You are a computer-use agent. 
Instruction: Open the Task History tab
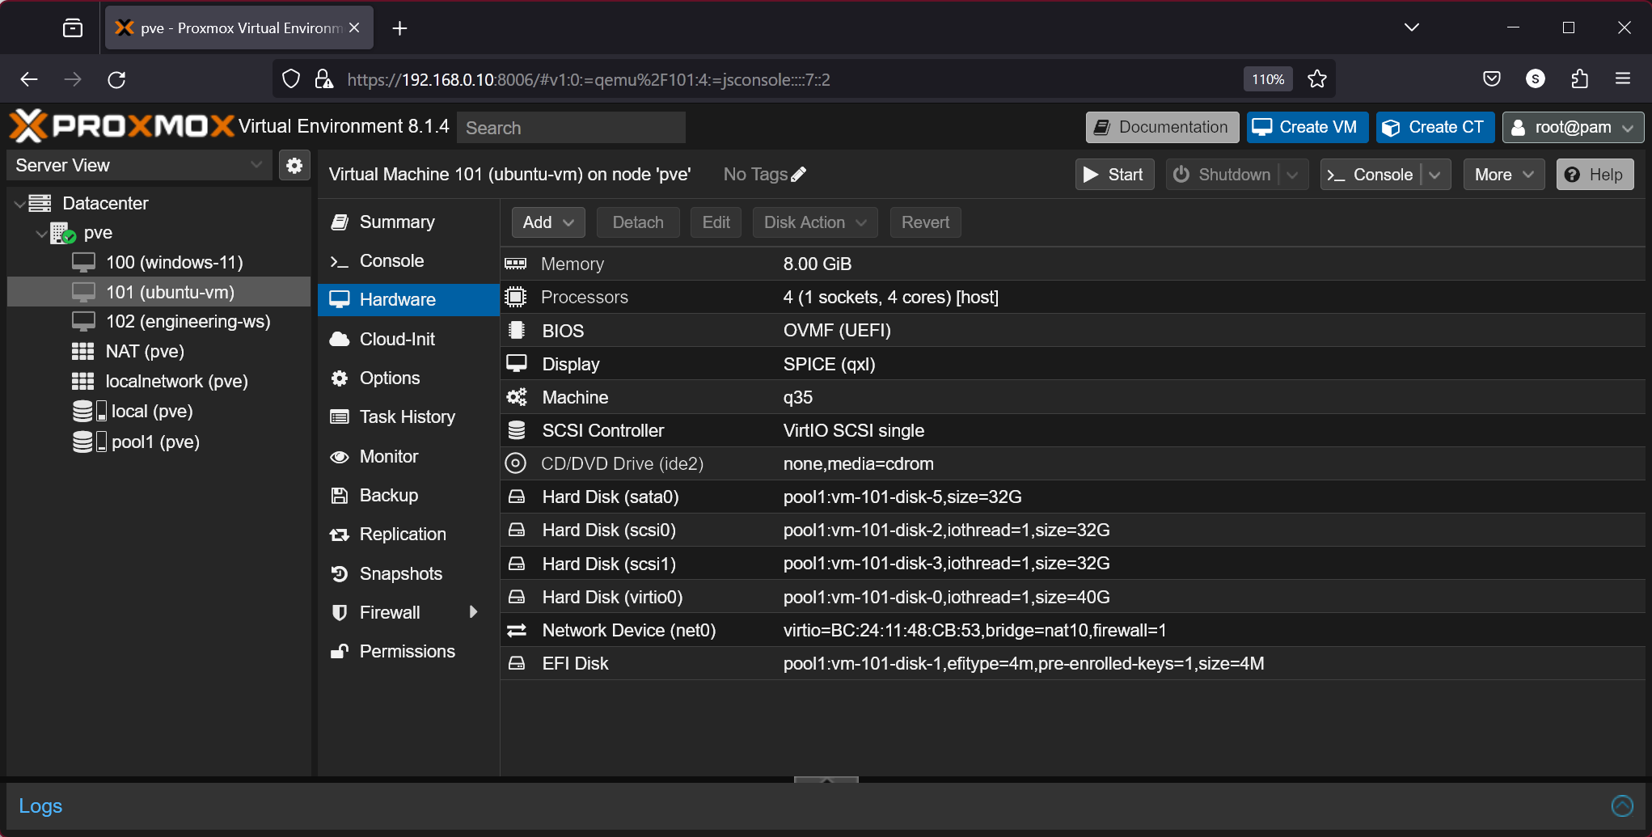point(408,416)
